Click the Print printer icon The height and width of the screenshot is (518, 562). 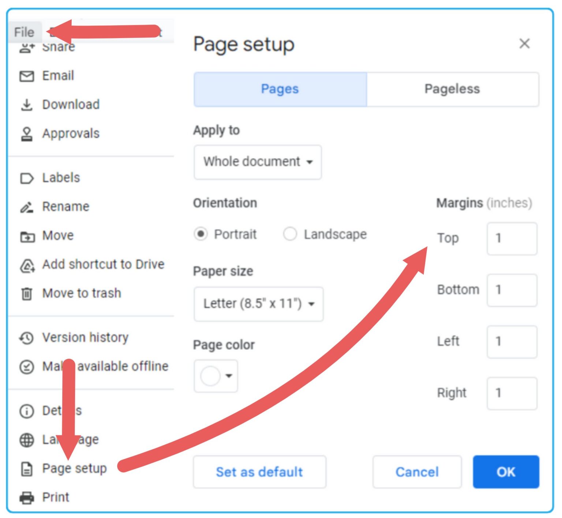click(26, 497)
